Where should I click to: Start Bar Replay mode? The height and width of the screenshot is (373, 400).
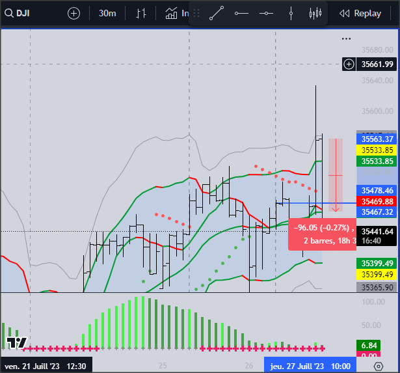(x=360, y=13)
